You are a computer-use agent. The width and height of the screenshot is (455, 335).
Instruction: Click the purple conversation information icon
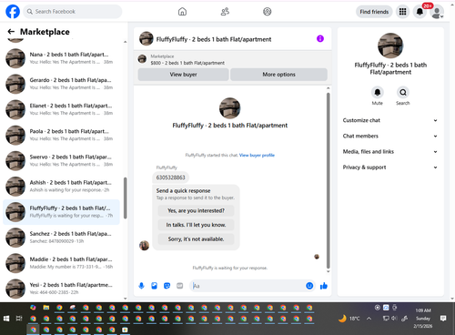pyautogui.click(x=320, y=38)
